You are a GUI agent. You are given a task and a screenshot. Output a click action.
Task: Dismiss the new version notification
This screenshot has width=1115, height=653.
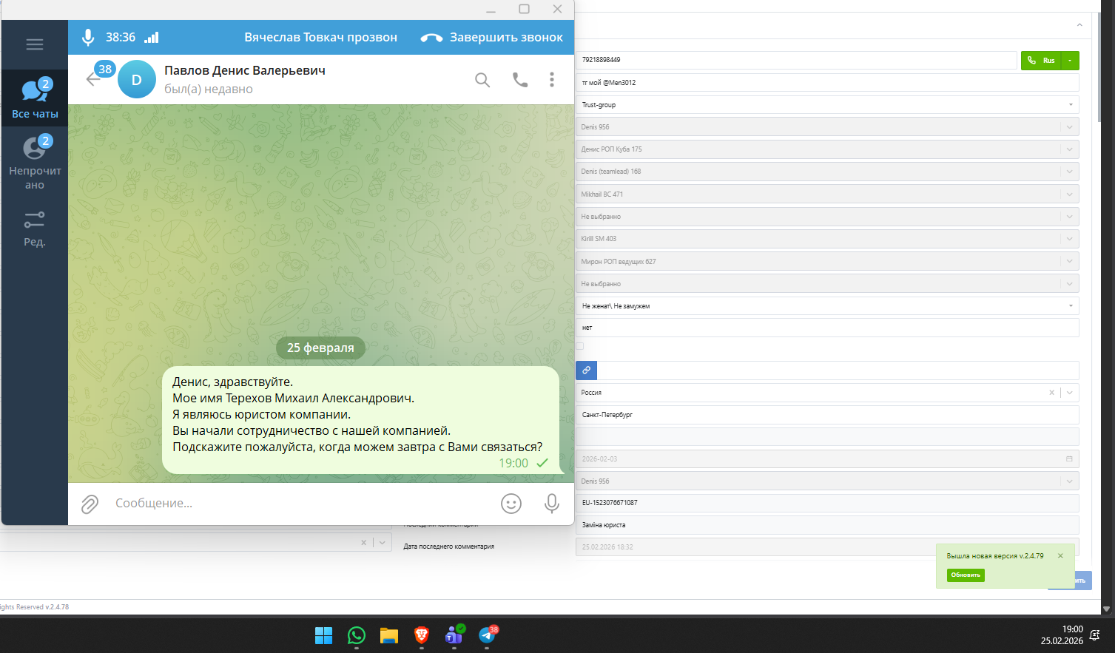1060,556
